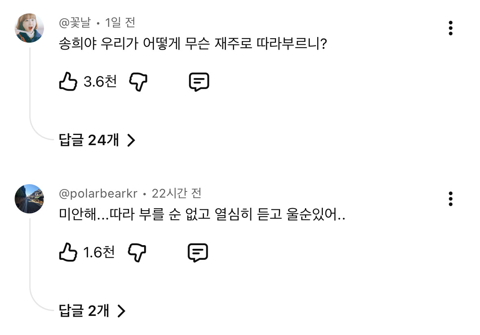Viewport: 480px width, 335px height.
Task: Open @polarbearkr profile picture
Action: tap(29, 199)
